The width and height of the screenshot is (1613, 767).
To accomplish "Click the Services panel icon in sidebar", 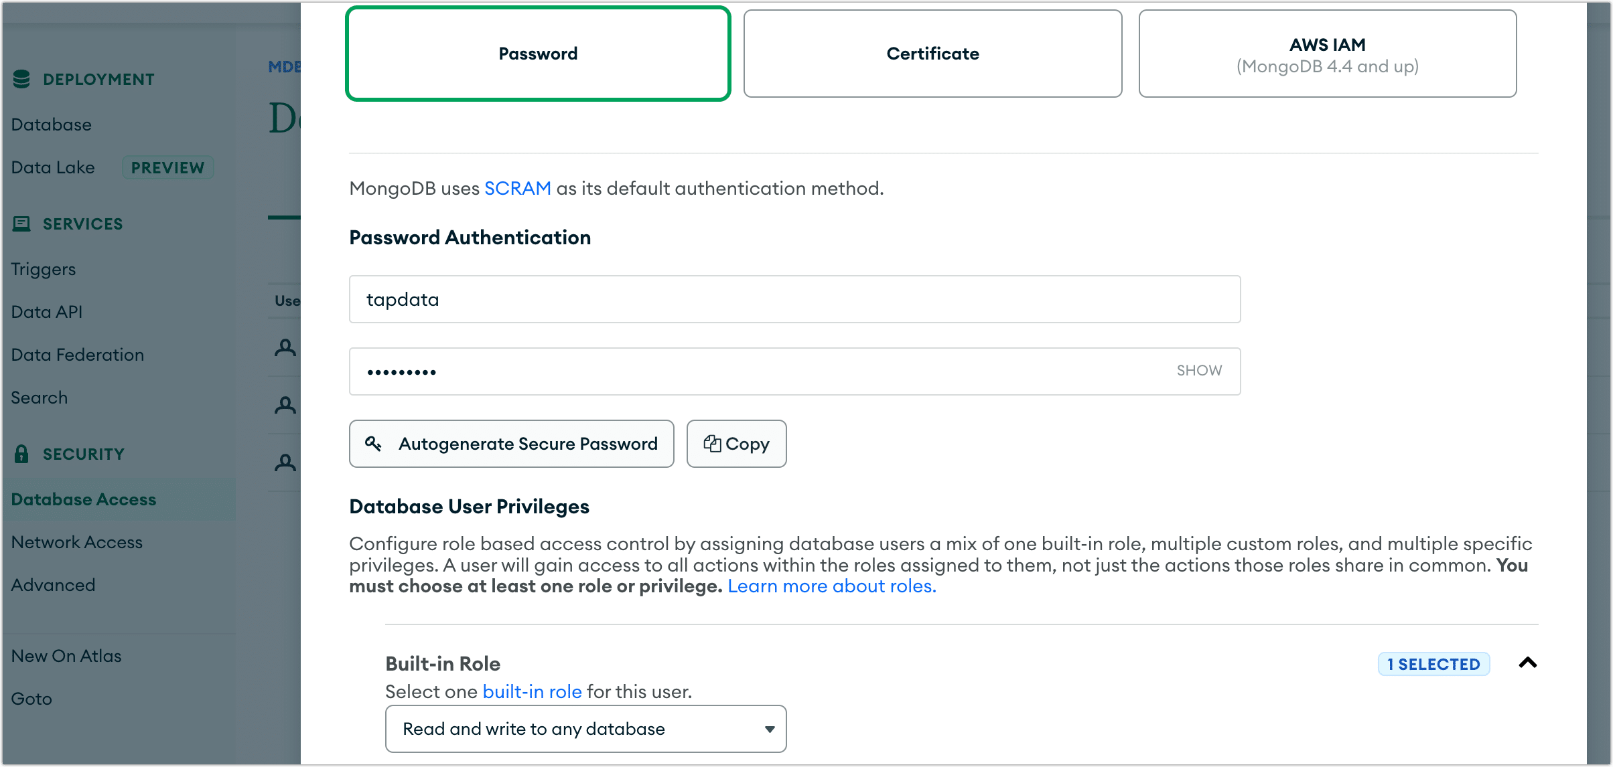I will (22, 223).
